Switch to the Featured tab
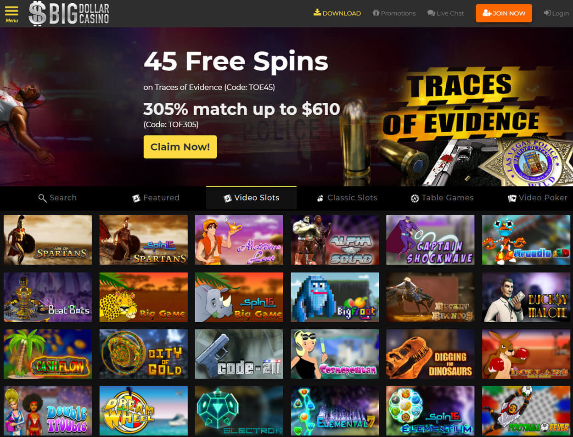This screenshot has width=573, height=437. (x=156, y=198)
